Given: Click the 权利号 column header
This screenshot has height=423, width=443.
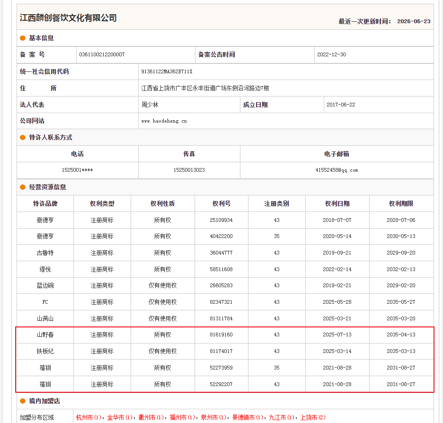Looking at the screenshot, I should point(221,203).
